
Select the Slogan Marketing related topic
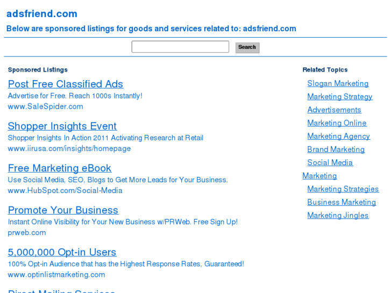tap(338, 83)
